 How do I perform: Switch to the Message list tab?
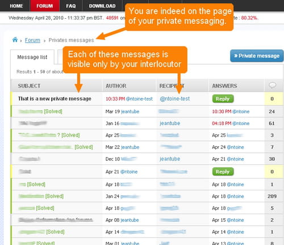click(32, 57)
